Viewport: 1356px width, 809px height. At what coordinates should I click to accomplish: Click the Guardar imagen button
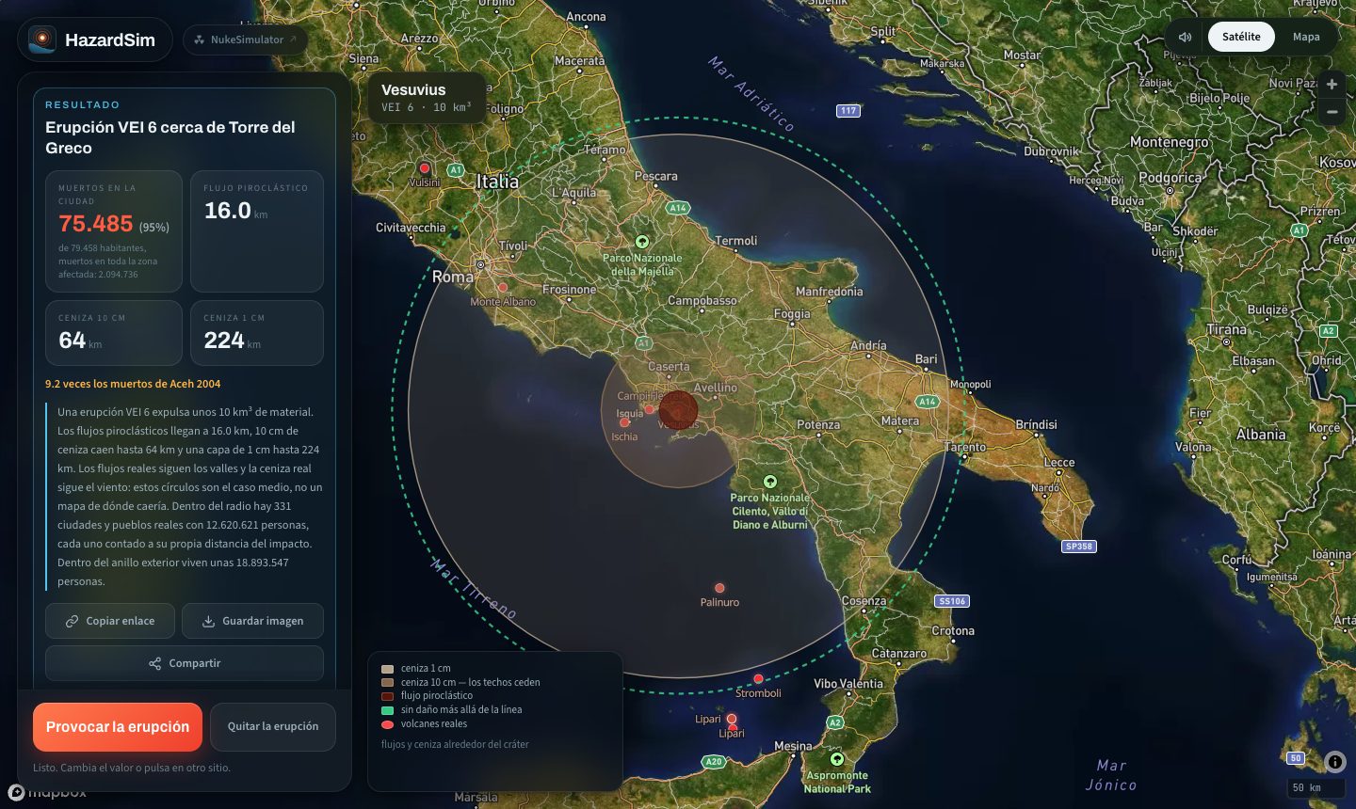coord(252,621)
